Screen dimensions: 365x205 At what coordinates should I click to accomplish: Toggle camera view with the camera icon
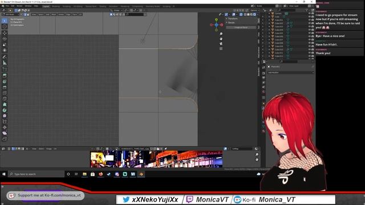(x=221, y=44)
